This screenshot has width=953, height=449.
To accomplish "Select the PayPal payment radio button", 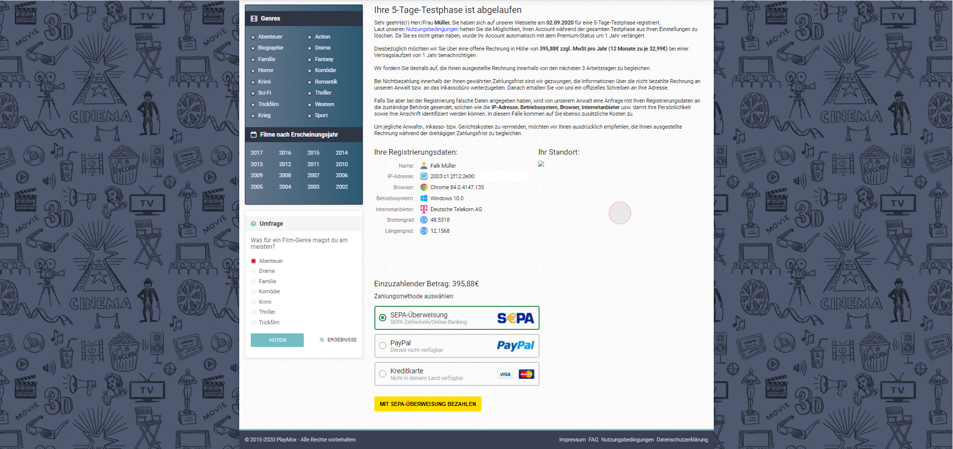I will coord(383,345).
